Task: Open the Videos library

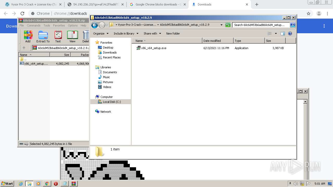Action: (107, 87)
